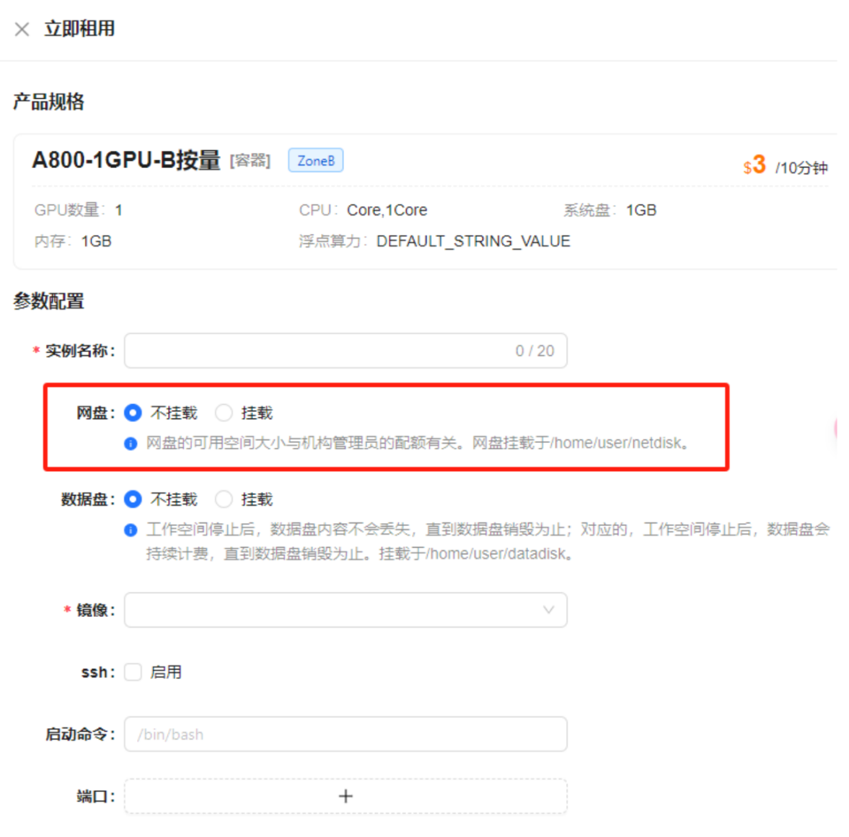
Task: Click the $3 price label
Action: (755, 165)
